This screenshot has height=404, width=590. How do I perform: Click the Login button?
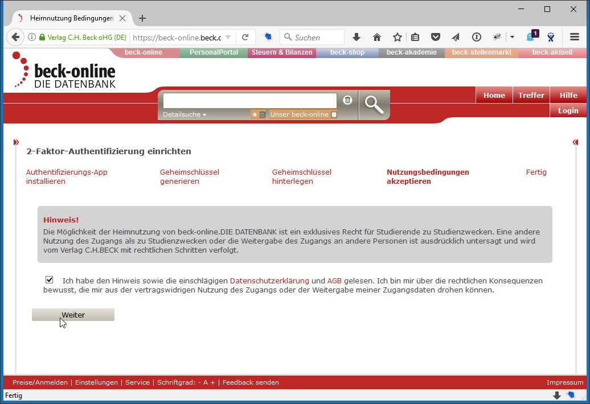[568, 110]
